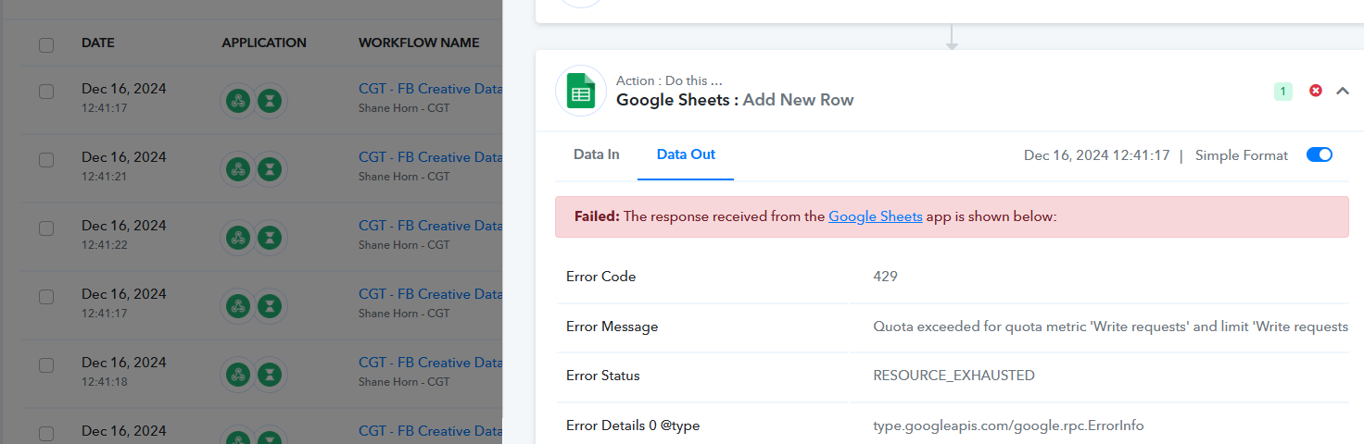The image size is (1364, 444).
Task: Select the Data Out tab
Action: [686, 154]
